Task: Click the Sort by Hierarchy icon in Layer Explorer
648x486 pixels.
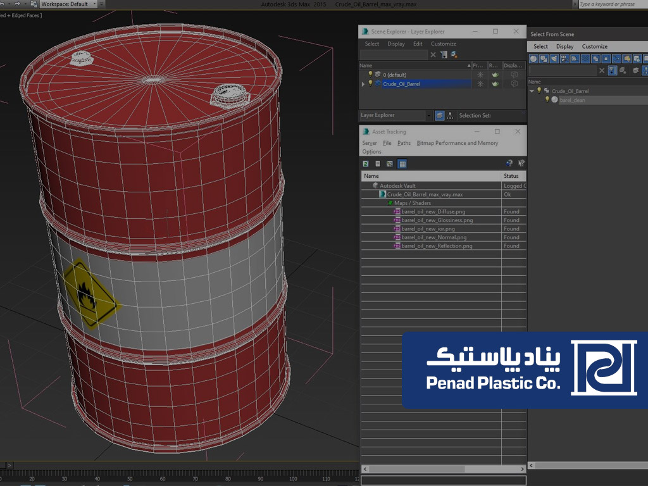Action: [x=450, y=116]
